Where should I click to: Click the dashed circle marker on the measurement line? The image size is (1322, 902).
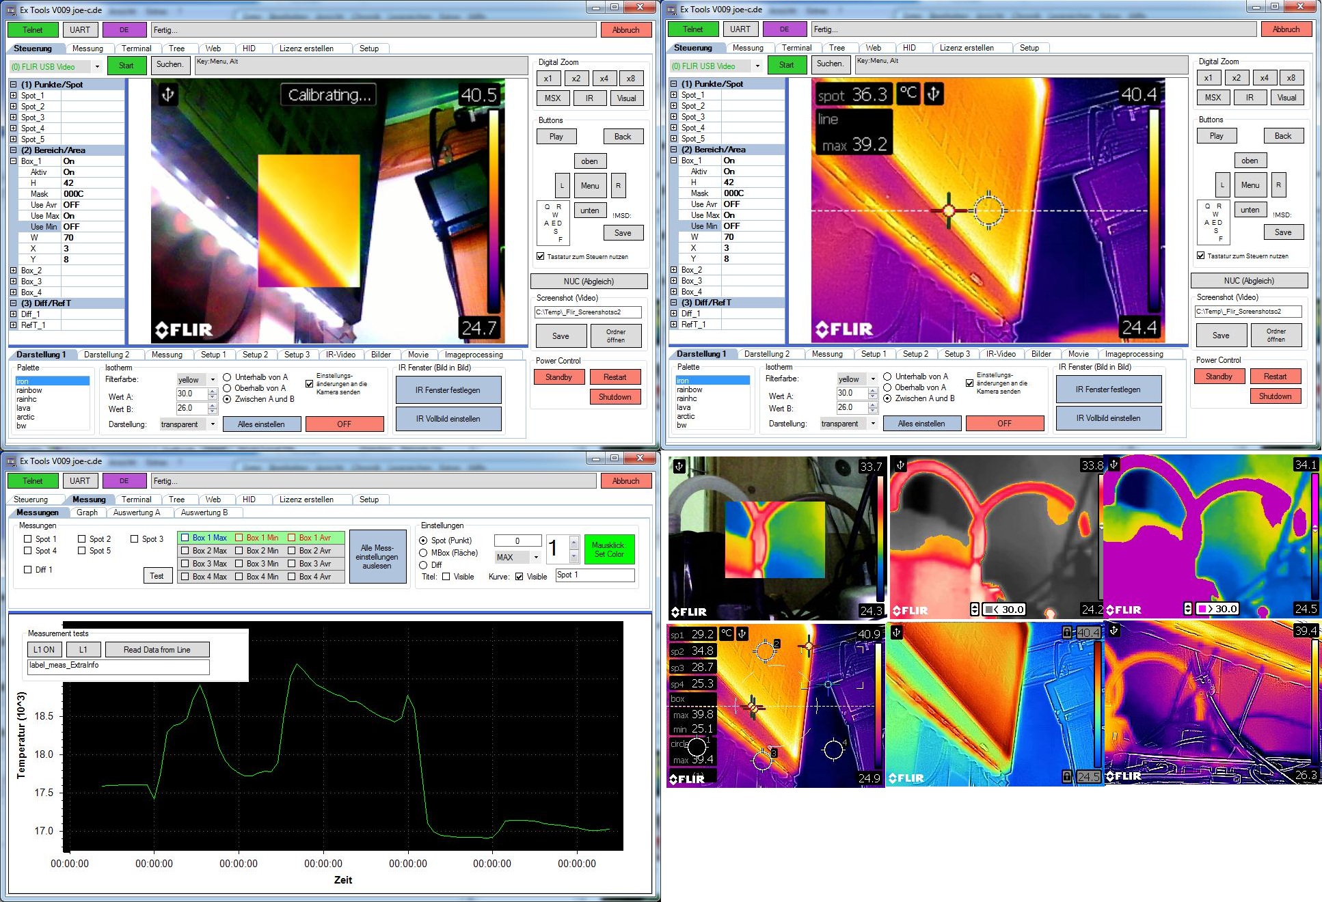(988, 210)
